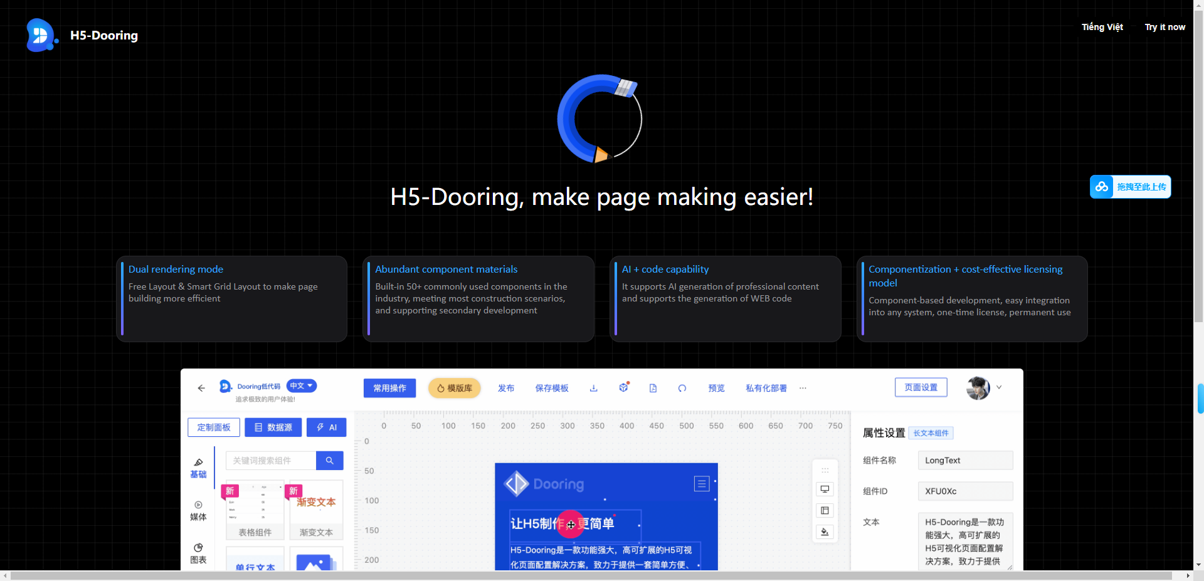Open the 数据源 data source button
Image resolution: width=1204 pixels, height=581 pixels.
coord(273,427)
